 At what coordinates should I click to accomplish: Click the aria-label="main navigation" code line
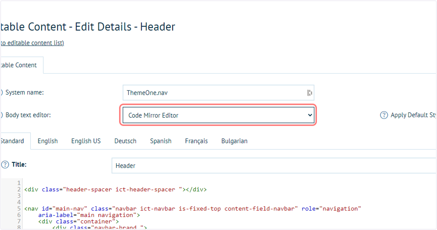tap(89, 215)
